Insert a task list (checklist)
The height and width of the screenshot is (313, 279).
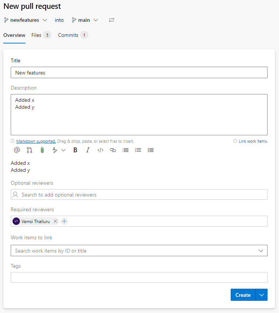tap(151, 150)
